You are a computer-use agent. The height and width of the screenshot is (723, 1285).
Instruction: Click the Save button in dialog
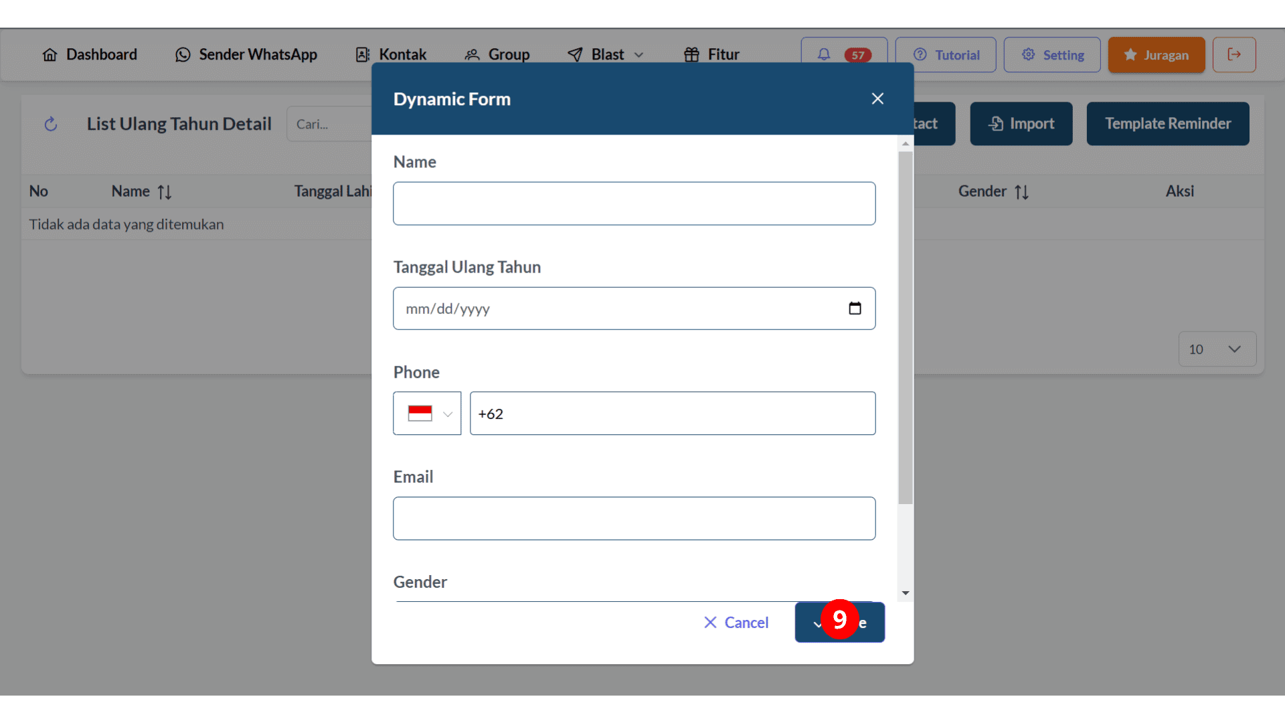pyautogui.click(x=839, y=623)
